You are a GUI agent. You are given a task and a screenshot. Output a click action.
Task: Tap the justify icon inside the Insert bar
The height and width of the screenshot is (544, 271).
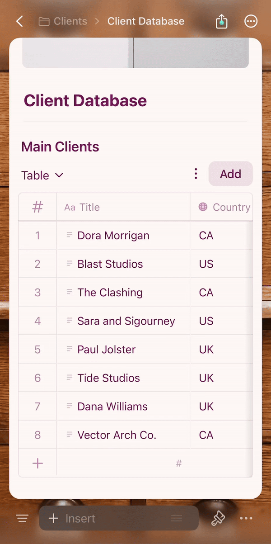tap(177, 518)
